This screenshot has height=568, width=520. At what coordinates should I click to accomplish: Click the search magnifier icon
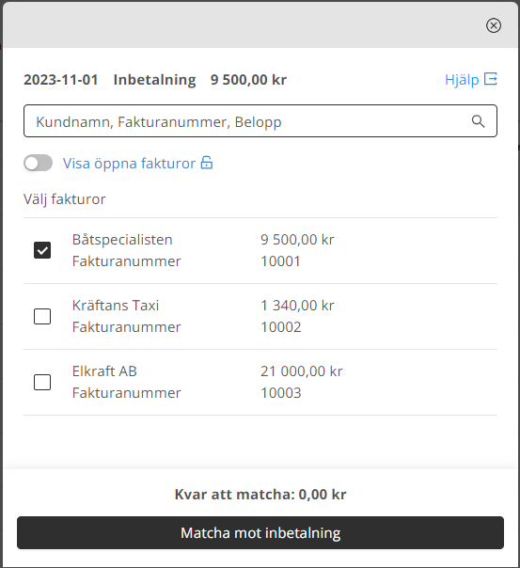tap(478, 121)
